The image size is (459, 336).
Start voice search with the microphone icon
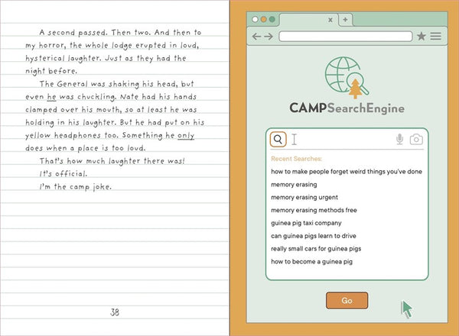pyautogui.click(x=399, y=139)
